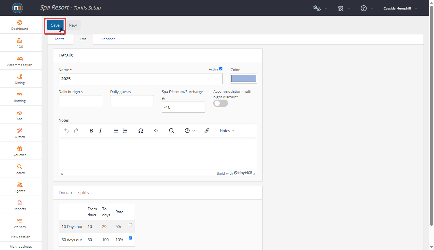Click the Daily budget $ field
This screenshot has height=250, width=434.
coord(80,101)
